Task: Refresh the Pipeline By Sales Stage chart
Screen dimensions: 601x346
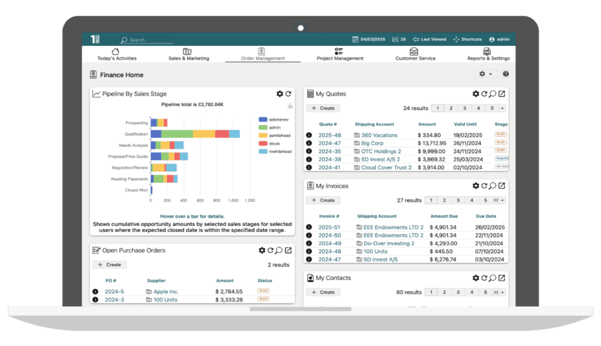Action: click(x=288, y=94)
